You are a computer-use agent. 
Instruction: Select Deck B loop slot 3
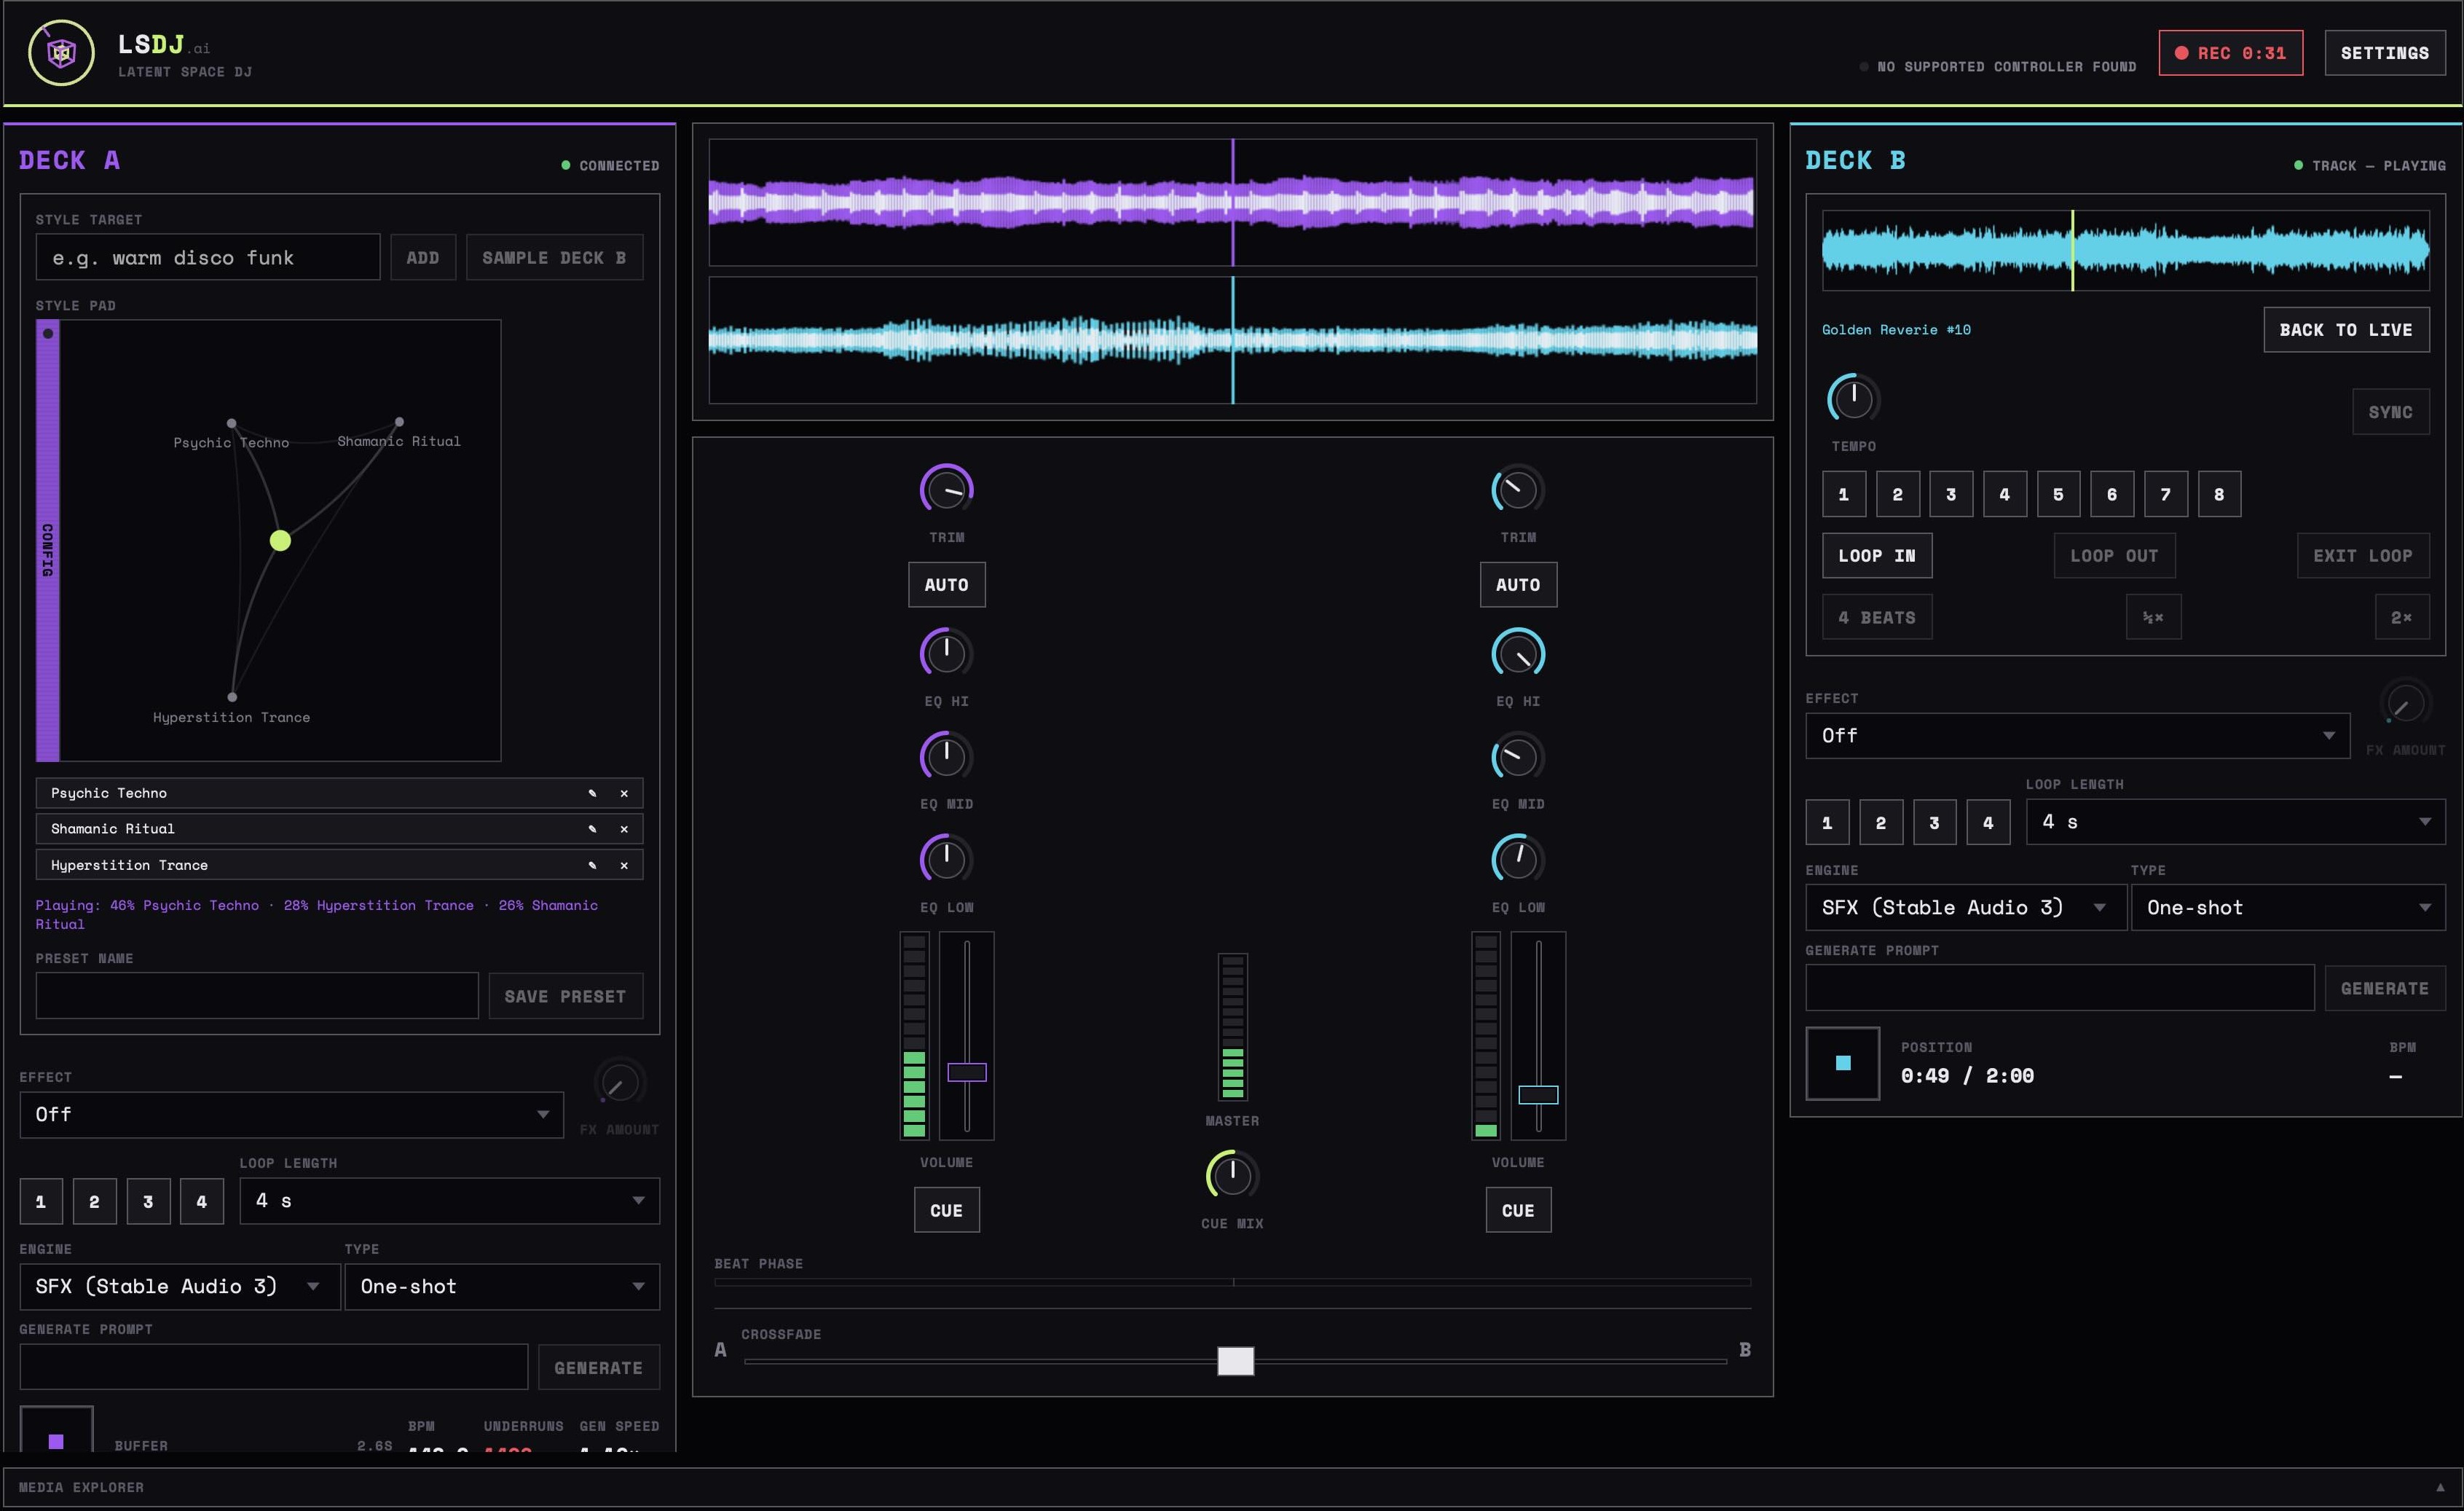pos(1934,823)
